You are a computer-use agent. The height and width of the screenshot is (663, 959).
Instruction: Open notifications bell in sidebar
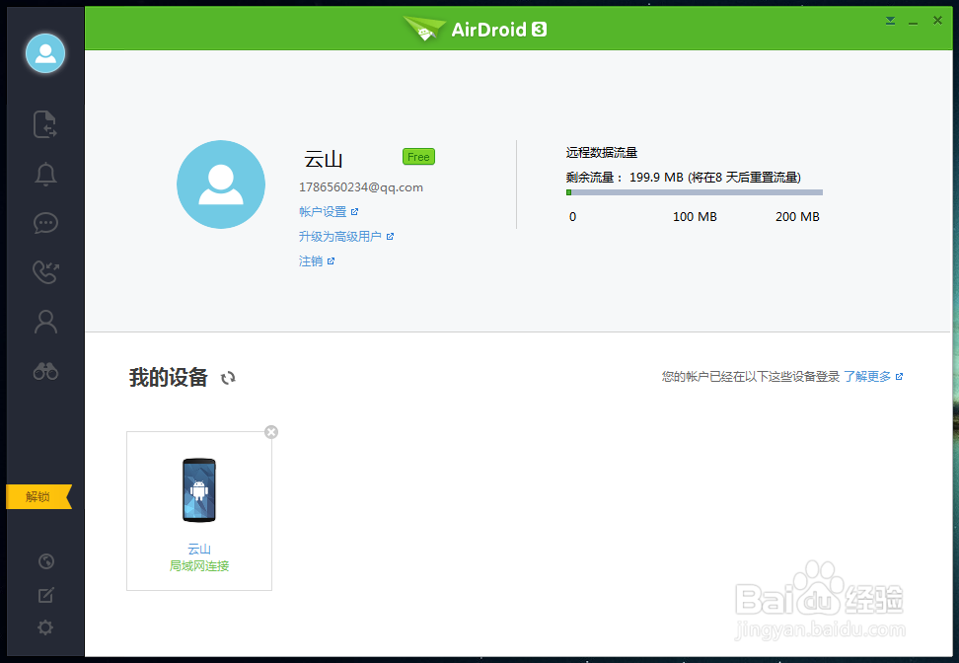(x=45, y=175)
